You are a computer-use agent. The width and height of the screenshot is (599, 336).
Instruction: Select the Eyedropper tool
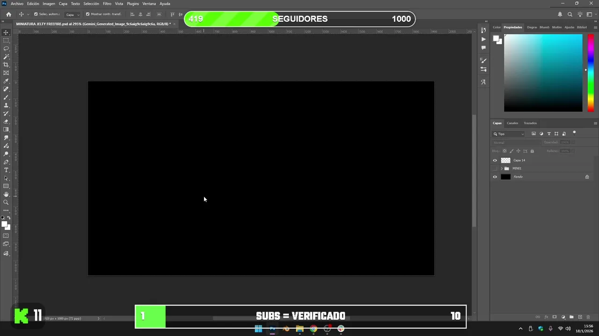[x=6, y=81]
